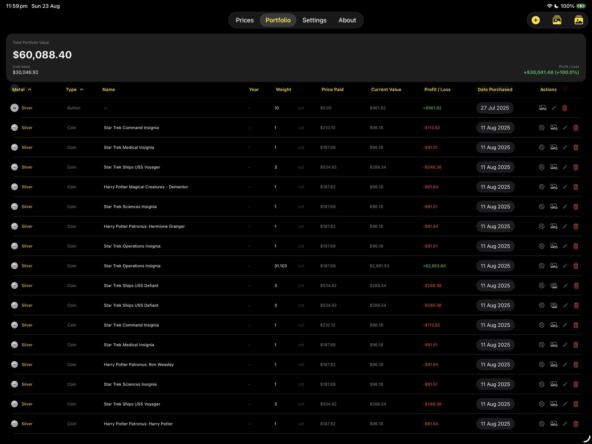Sort by the Profit / Loss table header

point(437,90)
